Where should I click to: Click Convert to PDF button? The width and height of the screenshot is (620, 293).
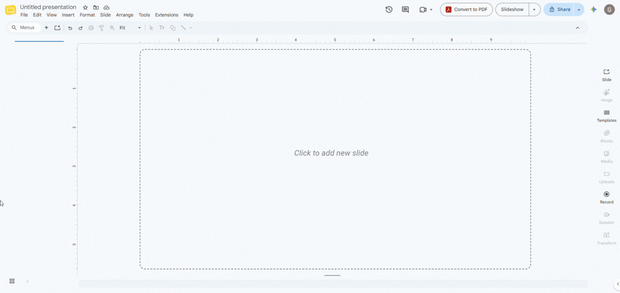466,10
